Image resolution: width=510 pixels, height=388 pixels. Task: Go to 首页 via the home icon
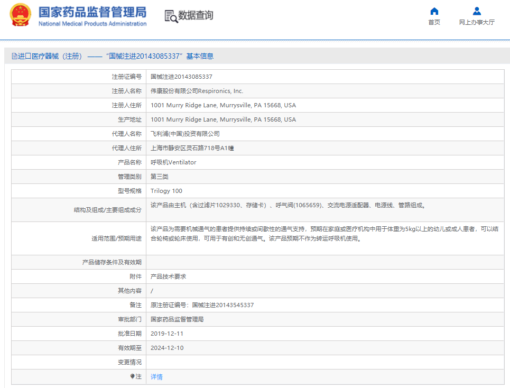click(434, 12)
